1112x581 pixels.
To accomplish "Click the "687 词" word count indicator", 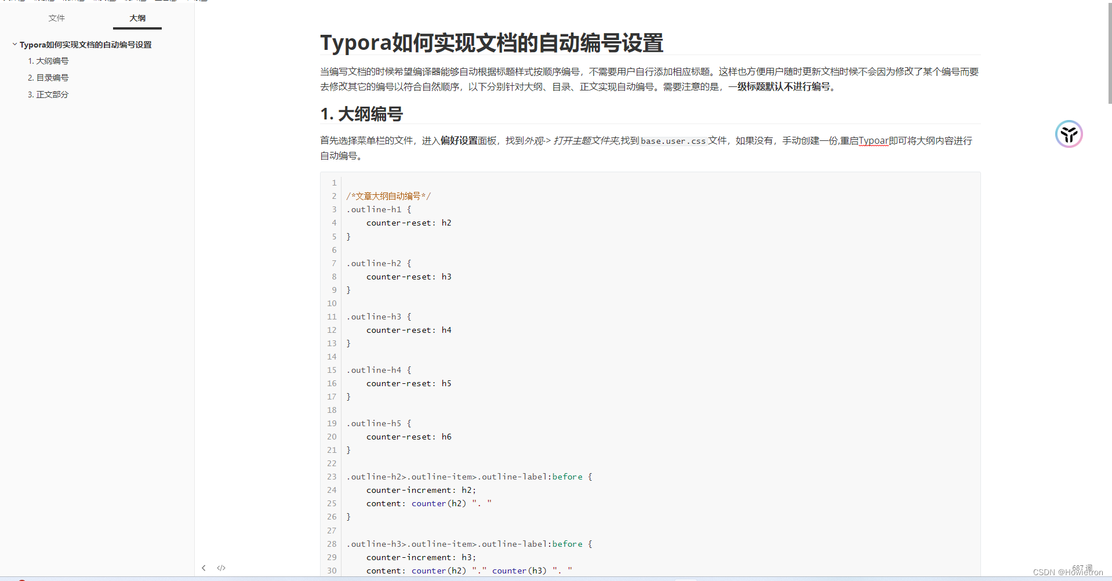I will point(1082,567).
